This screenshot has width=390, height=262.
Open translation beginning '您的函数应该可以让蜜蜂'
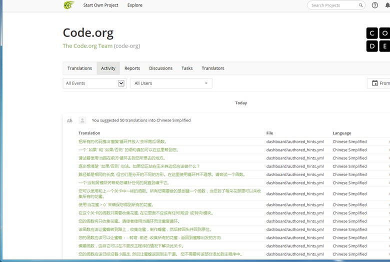(149, 237)
